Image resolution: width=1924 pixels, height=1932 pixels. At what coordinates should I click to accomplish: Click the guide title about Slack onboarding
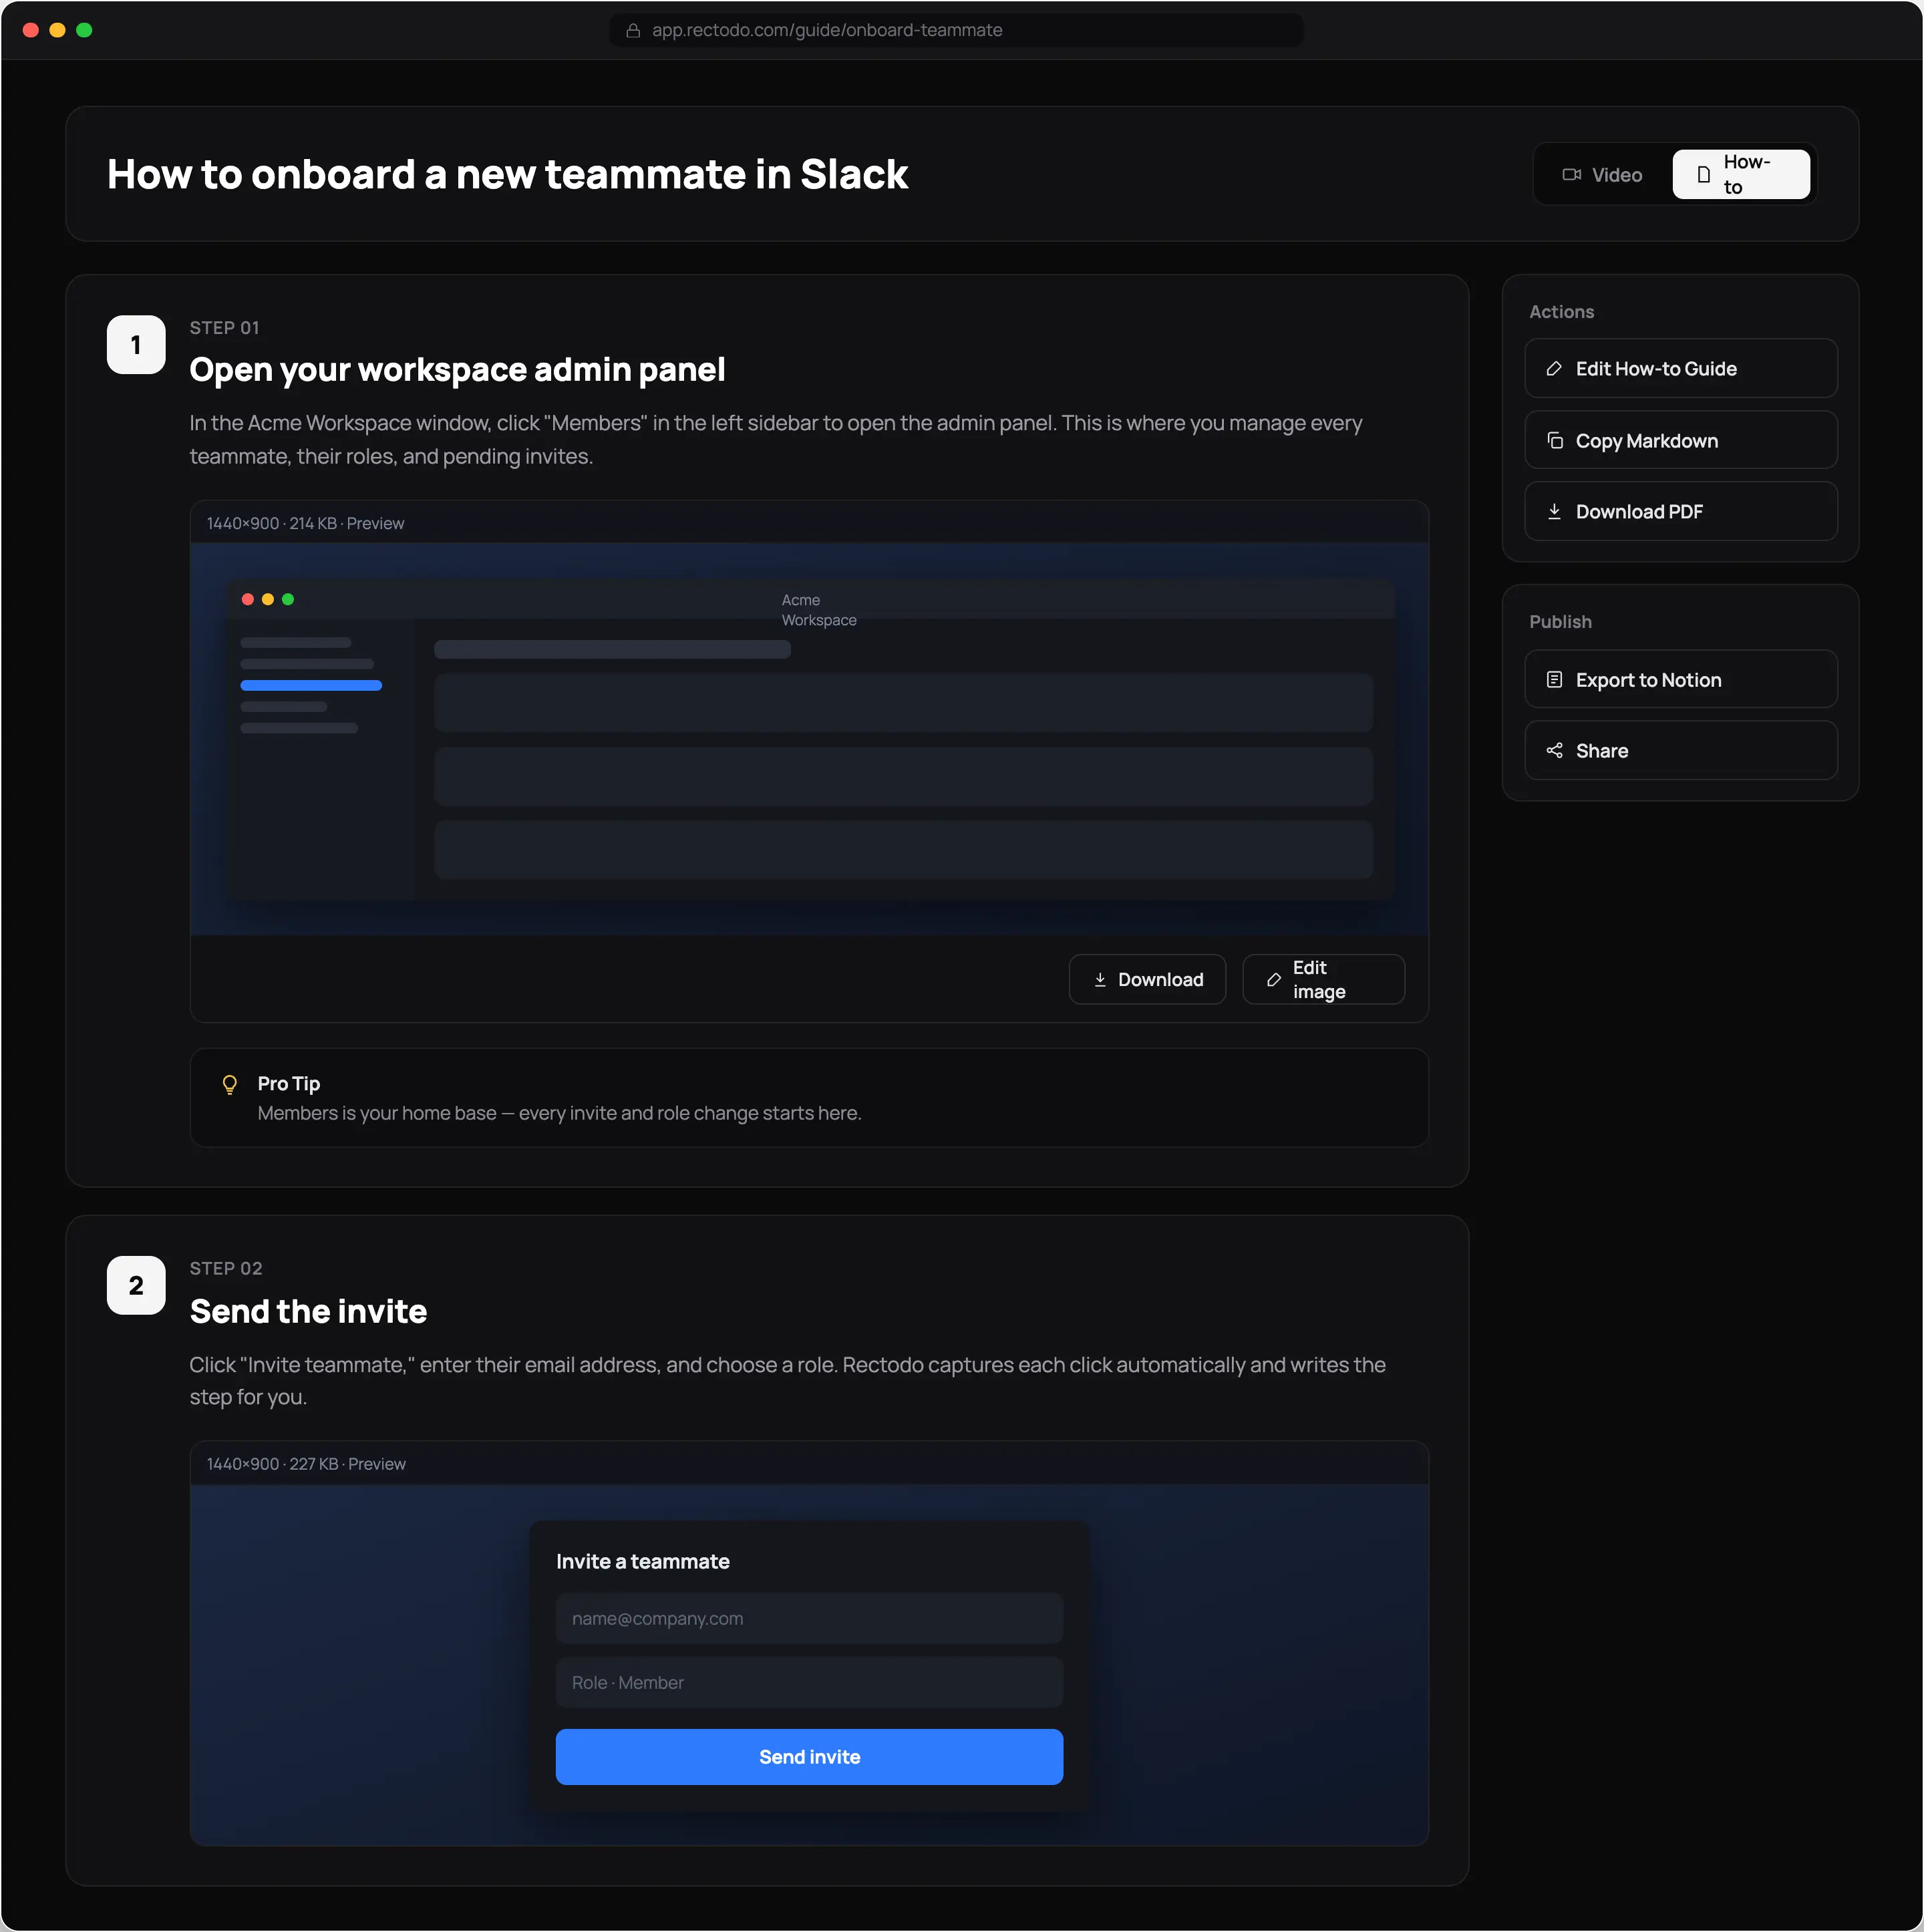tap(507, 175)
